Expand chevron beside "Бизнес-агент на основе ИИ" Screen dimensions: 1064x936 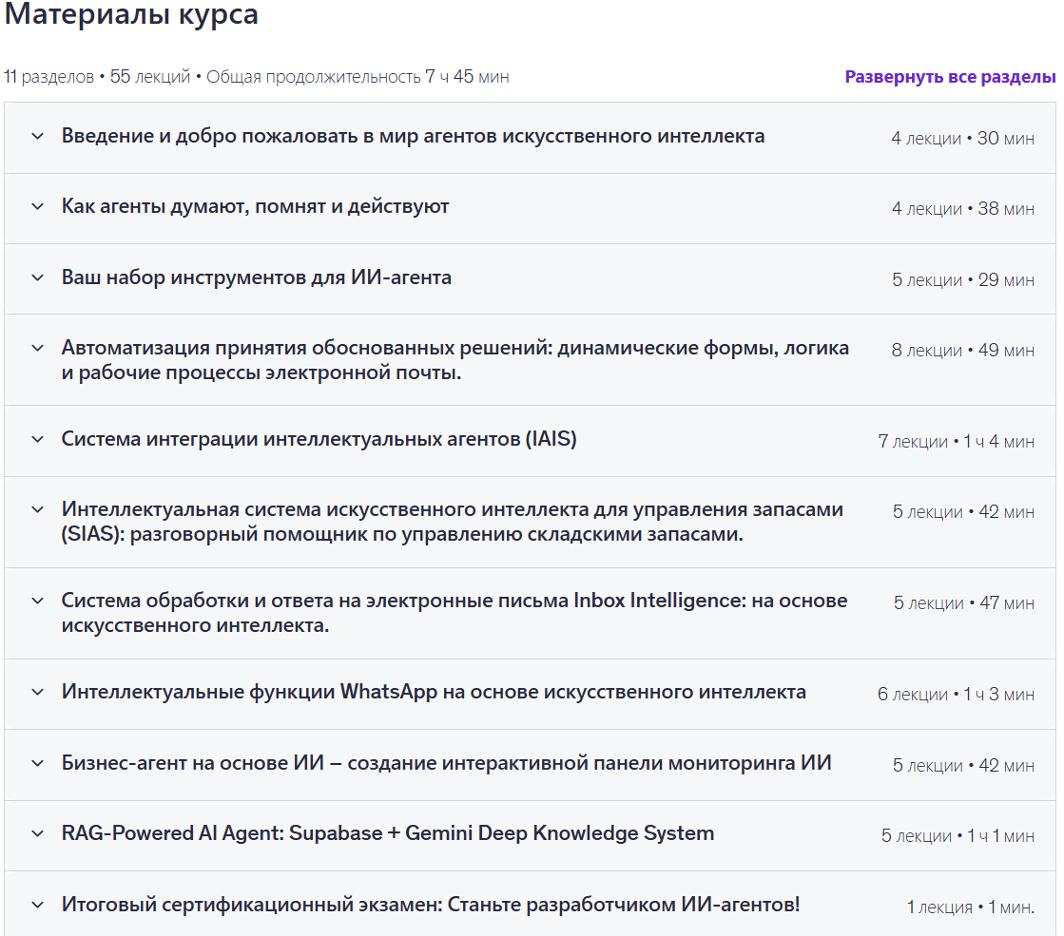[38, 763]
